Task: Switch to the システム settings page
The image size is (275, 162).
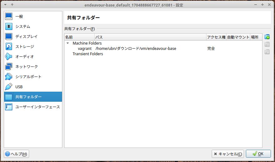Action: (33, 26)
